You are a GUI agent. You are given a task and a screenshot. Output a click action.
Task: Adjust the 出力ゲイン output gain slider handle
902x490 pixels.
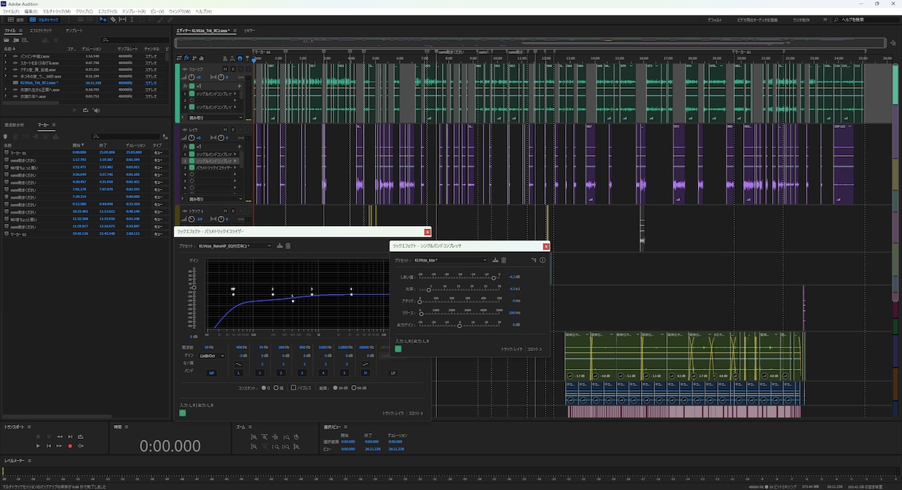tap(460, 326)
